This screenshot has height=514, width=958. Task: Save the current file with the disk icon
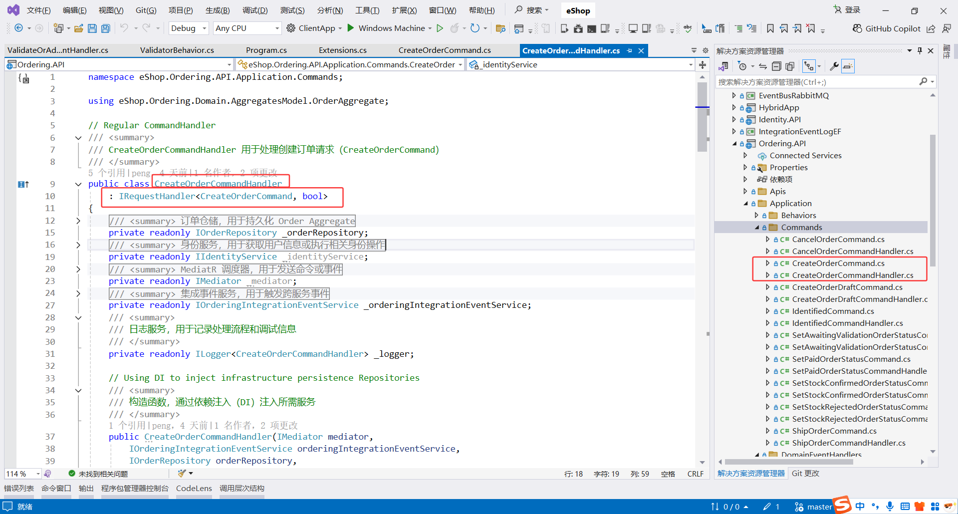tap(92, 28)
